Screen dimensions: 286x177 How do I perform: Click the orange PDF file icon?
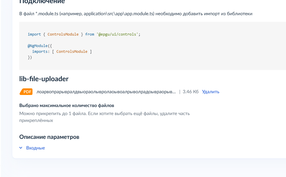coord(26,92)
